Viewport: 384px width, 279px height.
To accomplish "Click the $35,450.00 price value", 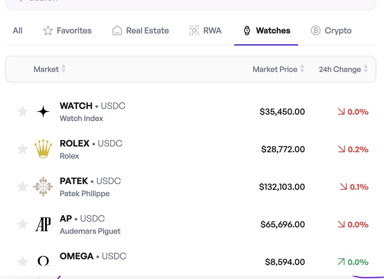I will click(282, 112).
